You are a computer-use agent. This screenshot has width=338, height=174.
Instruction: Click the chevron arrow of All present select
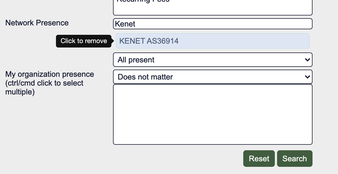click(x=307, y=60)
